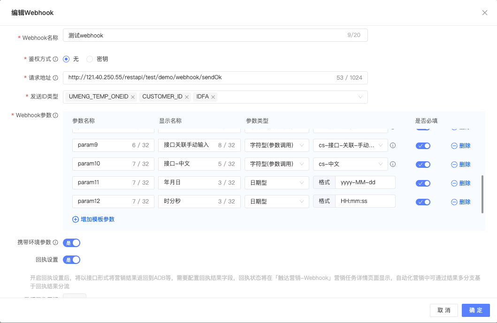Click HH:mm:ss format field
The image size is (497, 323).
tap(365, 201)
